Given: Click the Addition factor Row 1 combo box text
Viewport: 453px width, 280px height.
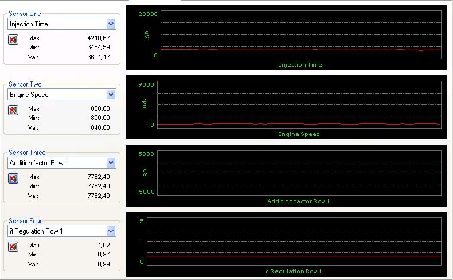Looking at the screenshot, I should [38, 163].
